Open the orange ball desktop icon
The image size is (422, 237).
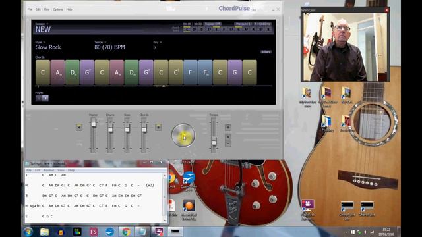[x=189, y=209]
